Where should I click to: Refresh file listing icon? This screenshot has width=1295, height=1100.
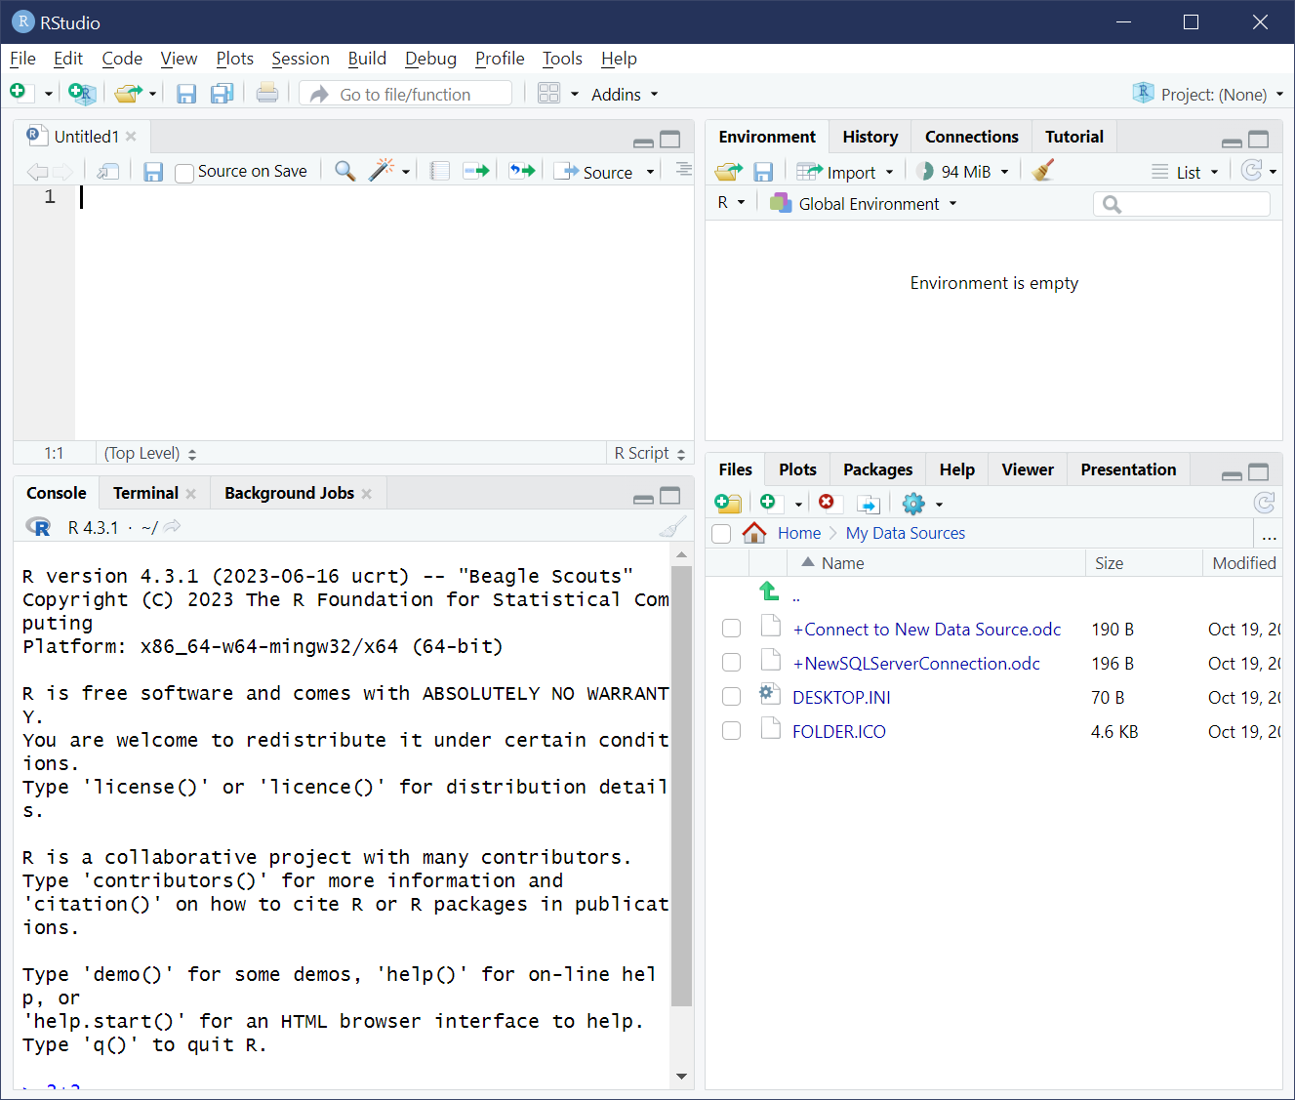[x=1264, y=503]
